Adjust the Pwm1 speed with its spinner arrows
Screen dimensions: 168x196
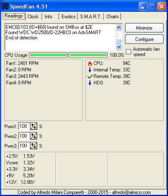pos(34,126)
